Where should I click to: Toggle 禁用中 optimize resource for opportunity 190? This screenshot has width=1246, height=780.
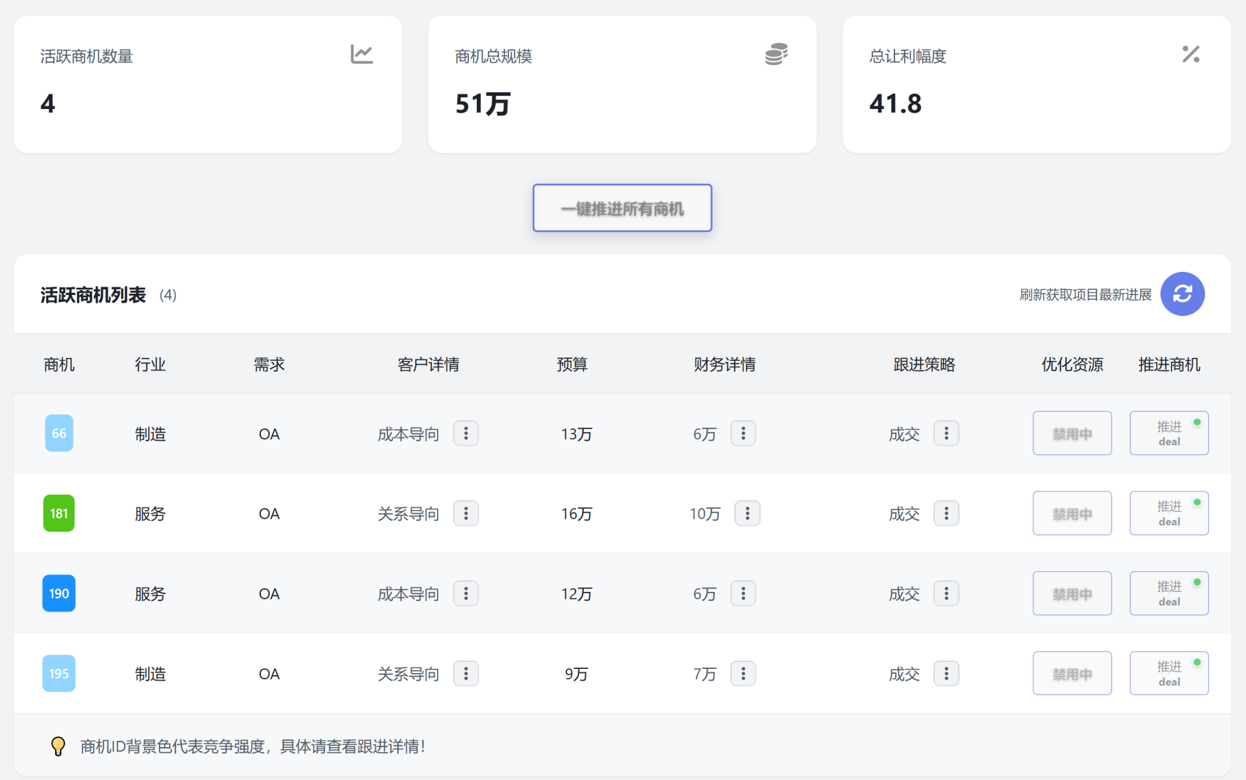[1072, 593]
